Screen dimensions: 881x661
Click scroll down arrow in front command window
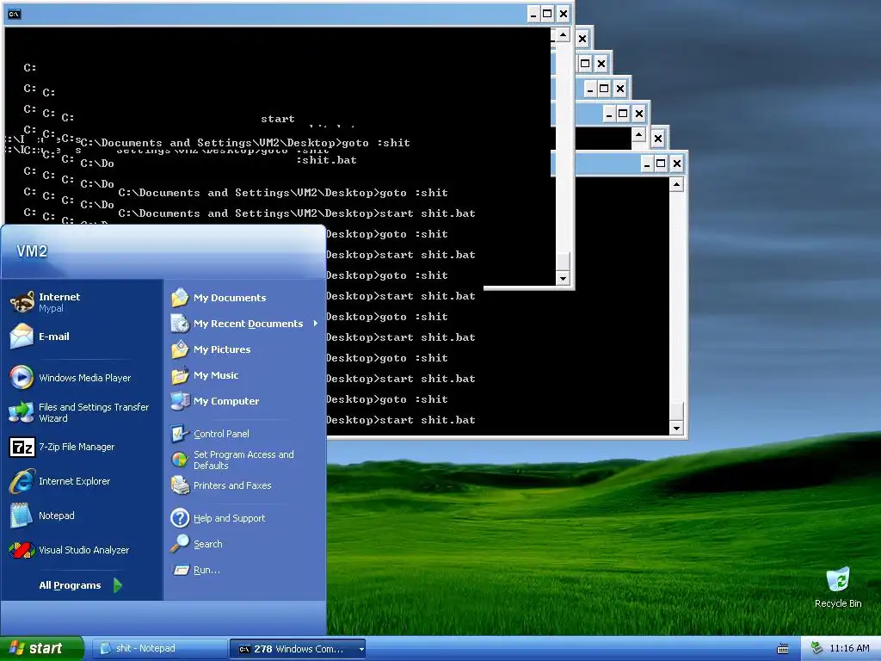[563, 278]
